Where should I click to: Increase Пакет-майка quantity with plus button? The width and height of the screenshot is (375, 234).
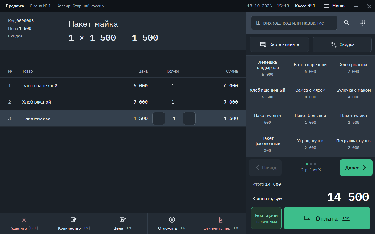click(190, 118)
